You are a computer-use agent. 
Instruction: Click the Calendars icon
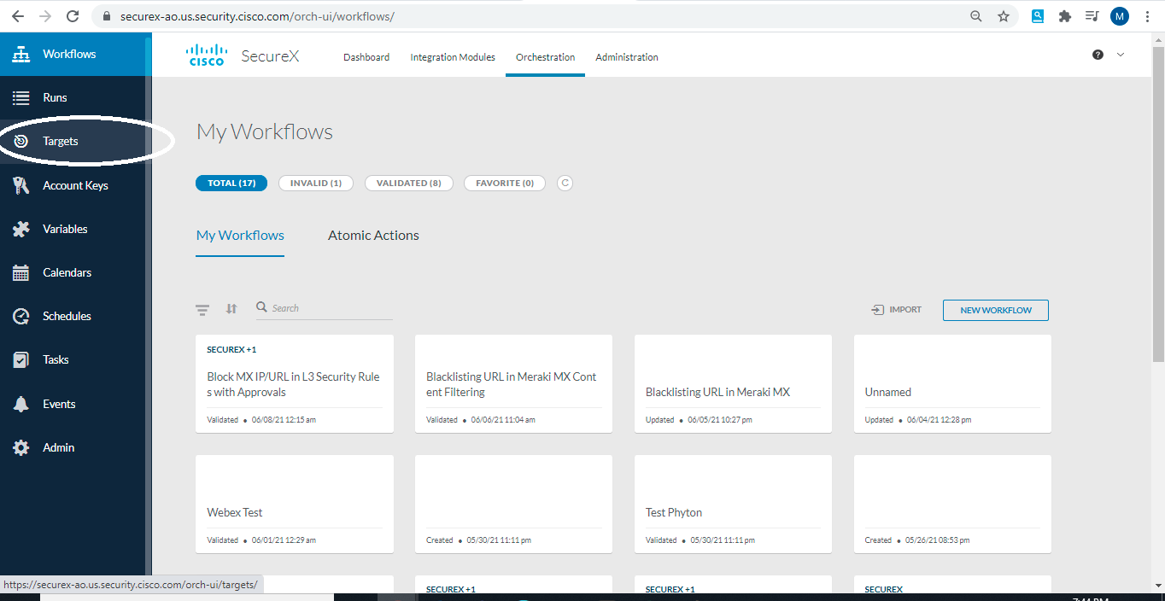tap(21, 272)
